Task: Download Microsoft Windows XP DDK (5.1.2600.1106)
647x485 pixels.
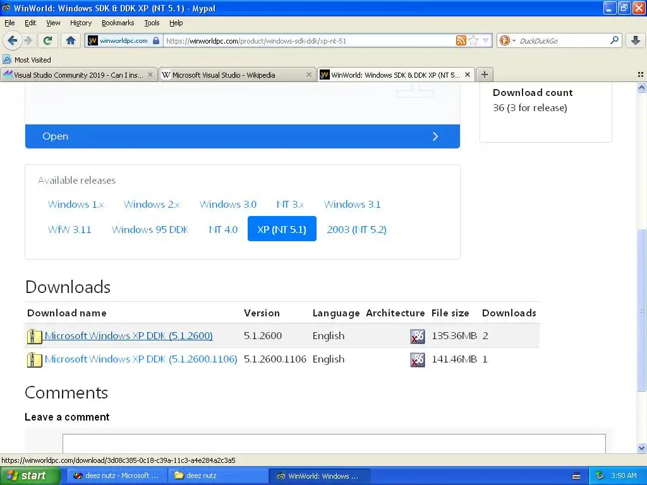Action: pyautogui.click(x=141, y=359)
